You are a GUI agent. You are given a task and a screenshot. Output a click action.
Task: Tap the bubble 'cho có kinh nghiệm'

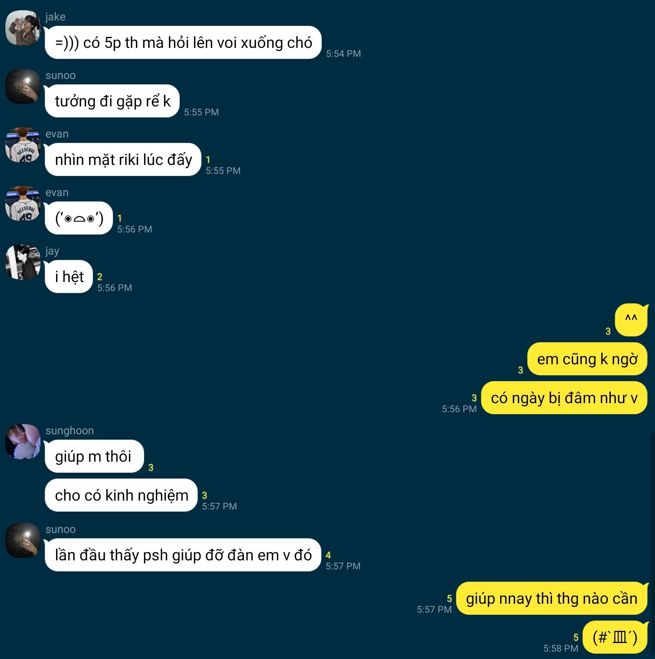[x=121, y=495]
